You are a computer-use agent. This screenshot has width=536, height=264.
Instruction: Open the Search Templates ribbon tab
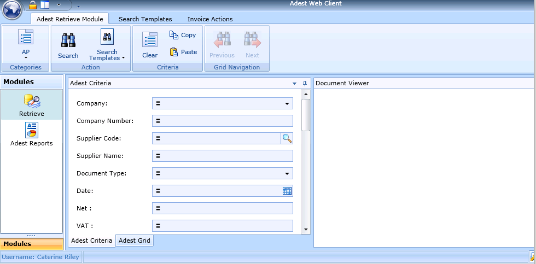145,19
